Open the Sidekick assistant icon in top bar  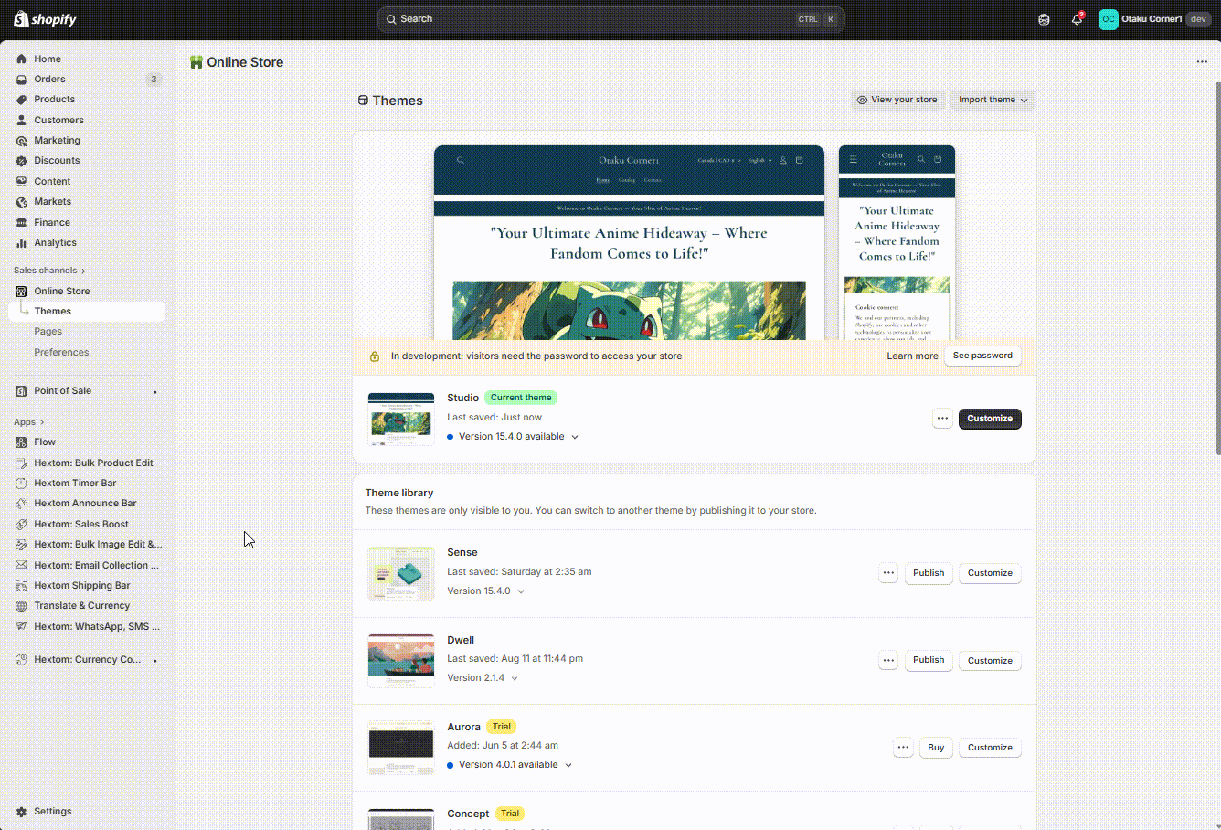pos(1044,19)
